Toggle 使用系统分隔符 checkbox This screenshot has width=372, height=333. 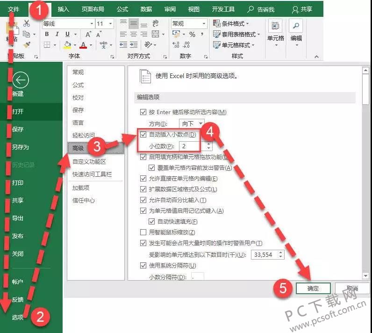click(x=143, y=265)
